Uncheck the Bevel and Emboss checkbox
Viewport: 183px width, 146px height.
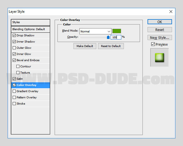point(14,60)
